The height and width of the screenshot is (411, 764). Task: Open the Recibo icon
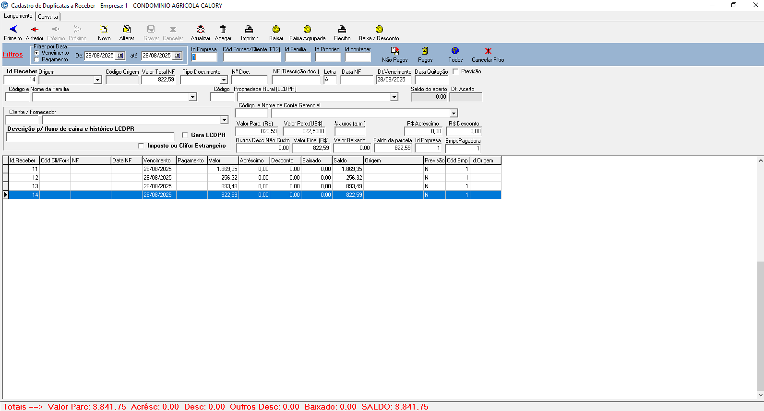342,30
